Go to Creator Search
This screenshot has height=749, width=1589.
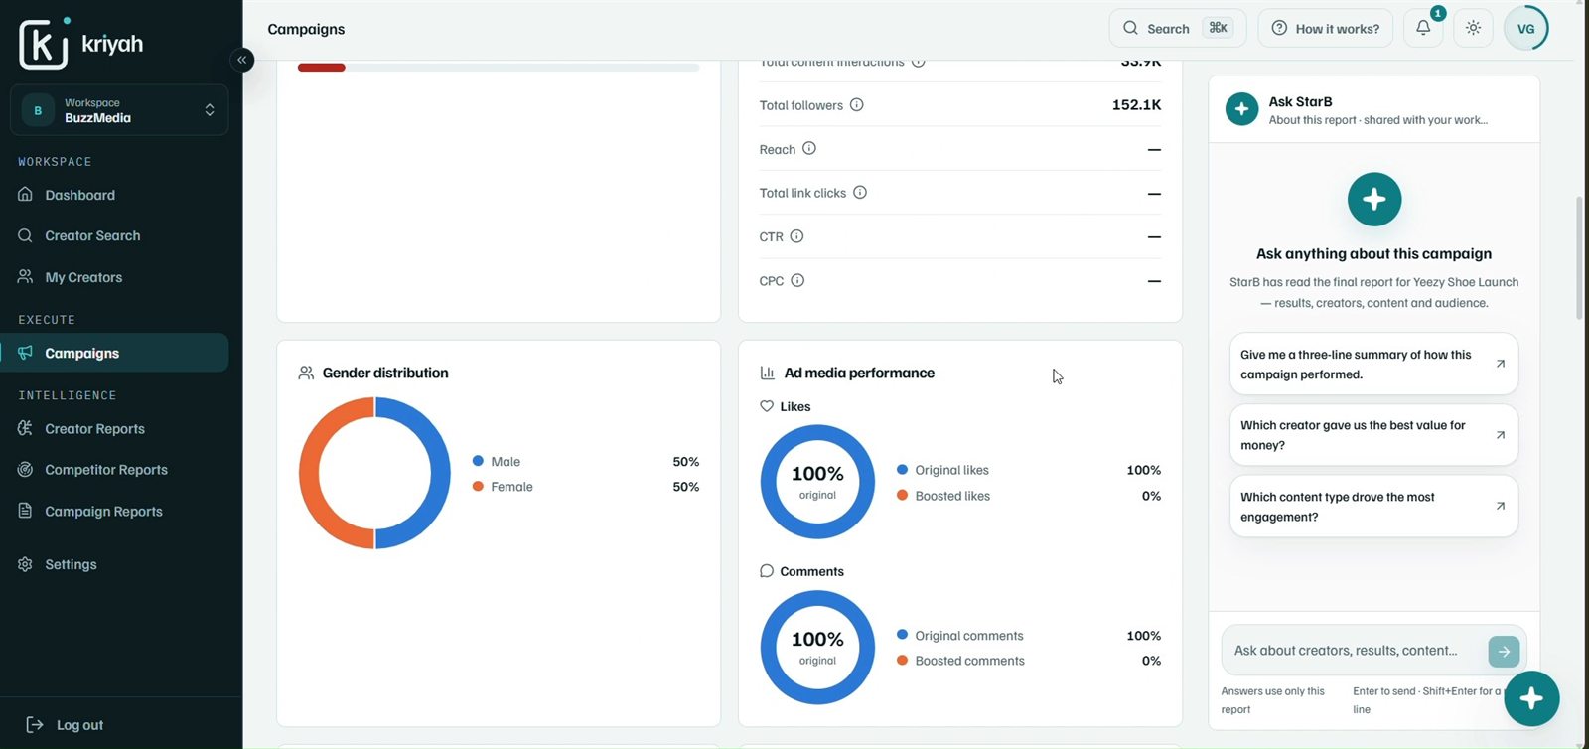[x=92, y=235]
